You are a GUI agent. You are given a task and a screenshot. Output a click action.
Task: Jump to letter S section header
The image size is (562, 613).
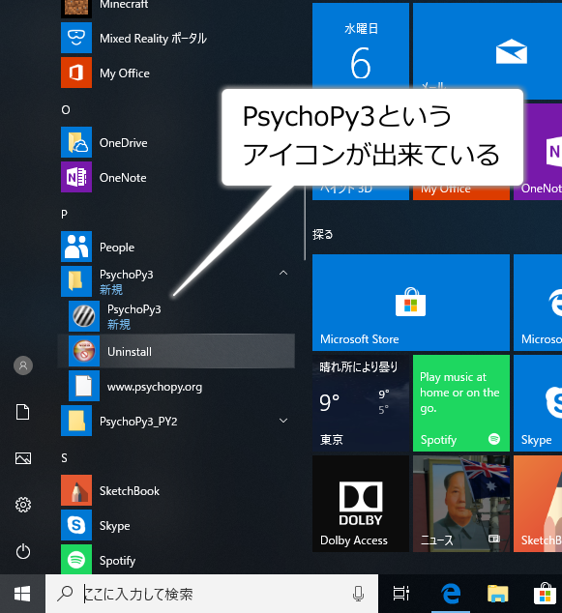pos(65,458)
